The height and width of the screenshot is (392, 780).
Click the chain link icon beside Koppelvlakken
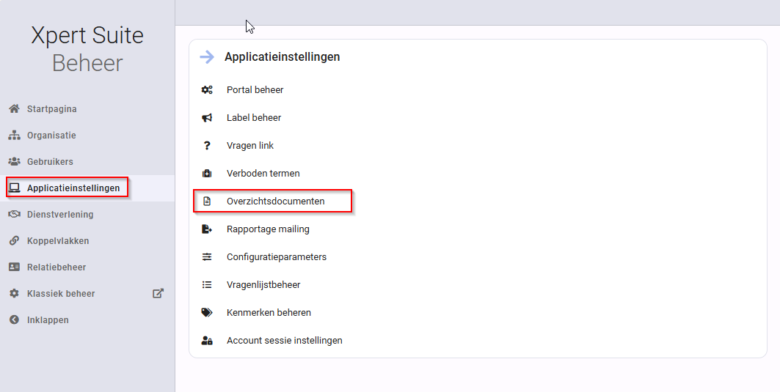[x=15, y=240]
